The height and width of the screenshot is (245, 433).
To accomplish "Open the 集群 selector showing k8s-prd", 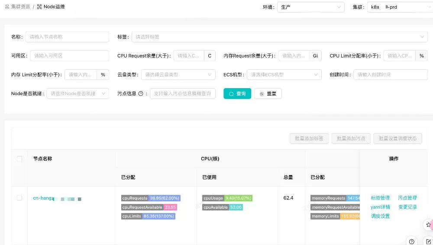I will point(399,7).
